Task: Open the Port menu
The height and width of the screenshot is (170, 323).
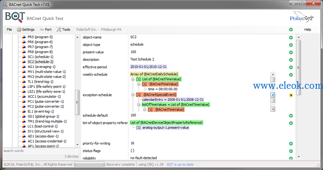Action: 46,30
